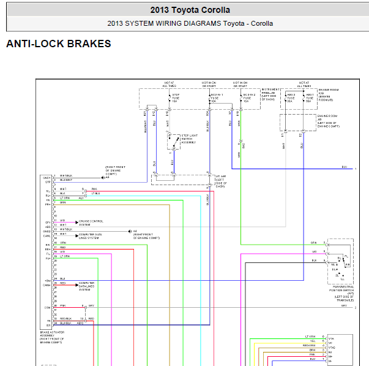Click the ABS 2 FUSE label
Image resolution: width=369 pixels, height=366 pixels.
tap(291, 98)
